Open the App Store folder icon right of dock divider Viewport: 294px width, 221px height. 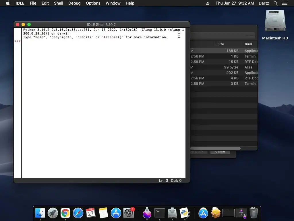pos(203,213)
